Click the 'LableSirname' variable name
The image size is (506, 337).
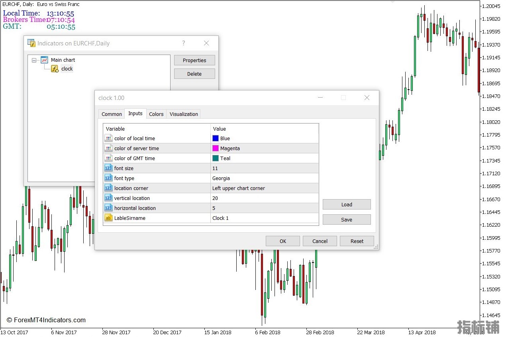[x=130, y=218]
